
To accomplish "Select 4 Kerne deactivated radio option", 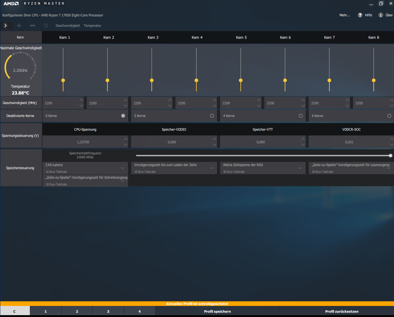I will coord(301,116).
